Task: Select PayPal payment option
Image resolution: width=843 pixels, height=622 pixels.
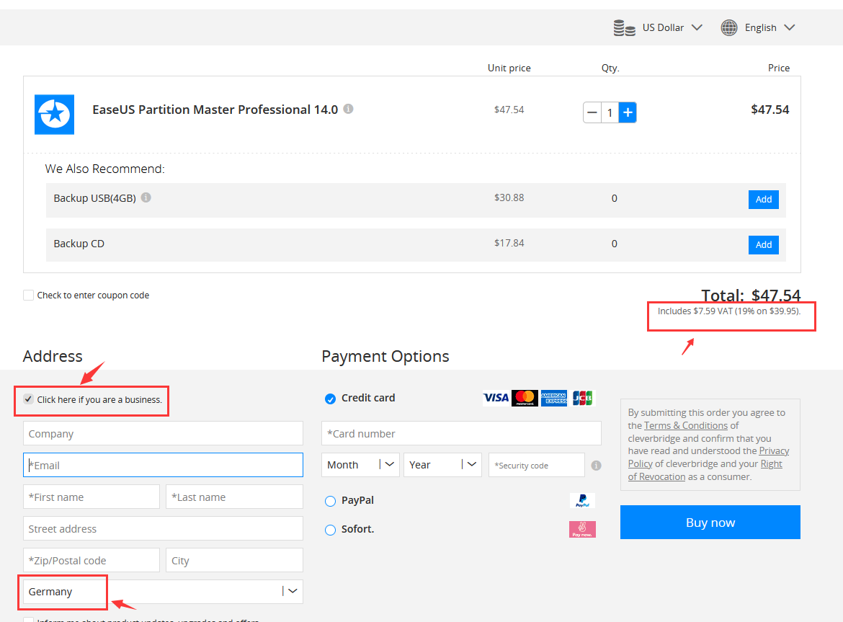Action: tap(330, 501)
